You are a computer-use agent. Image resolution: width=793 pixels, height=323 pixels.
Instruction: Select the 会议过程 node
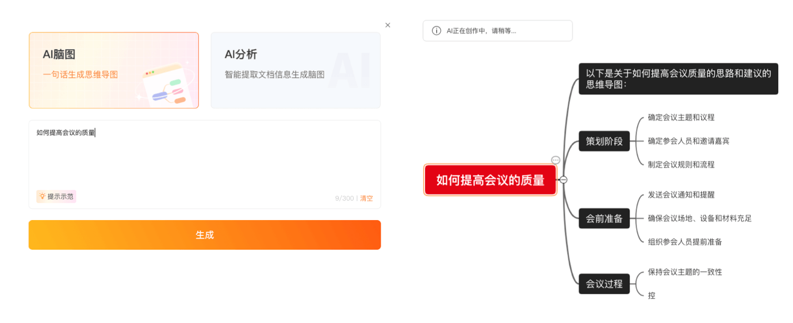pos(604,283)
